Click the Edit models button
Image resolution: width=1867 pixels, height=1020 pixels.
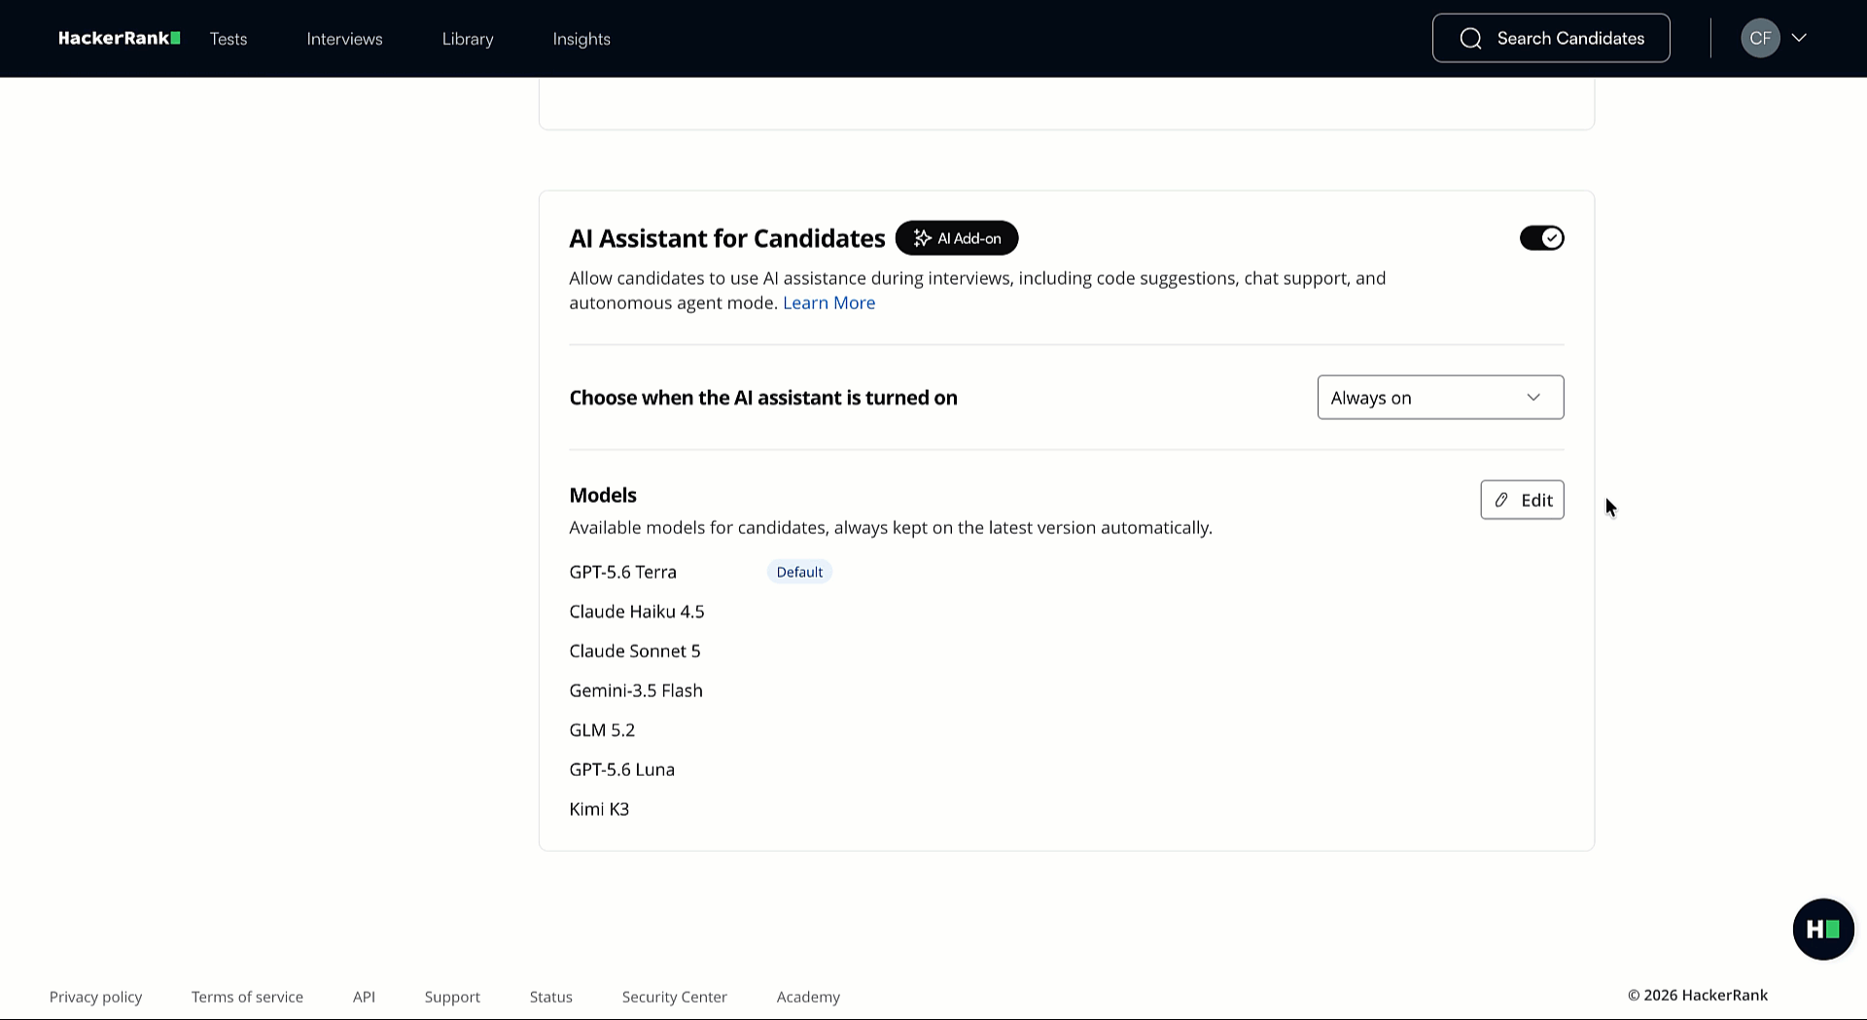point(1522,500)
